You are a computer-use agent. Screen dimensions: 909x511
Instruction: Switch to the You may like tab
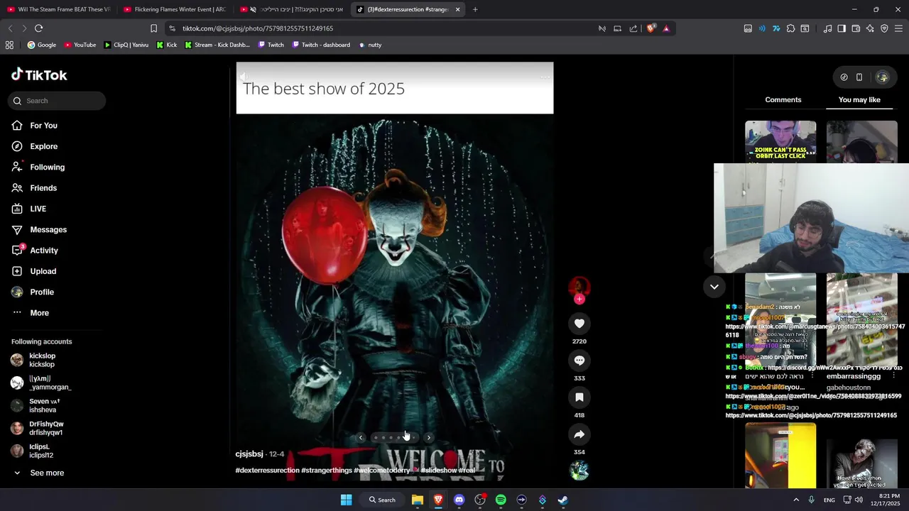(859, 99)
